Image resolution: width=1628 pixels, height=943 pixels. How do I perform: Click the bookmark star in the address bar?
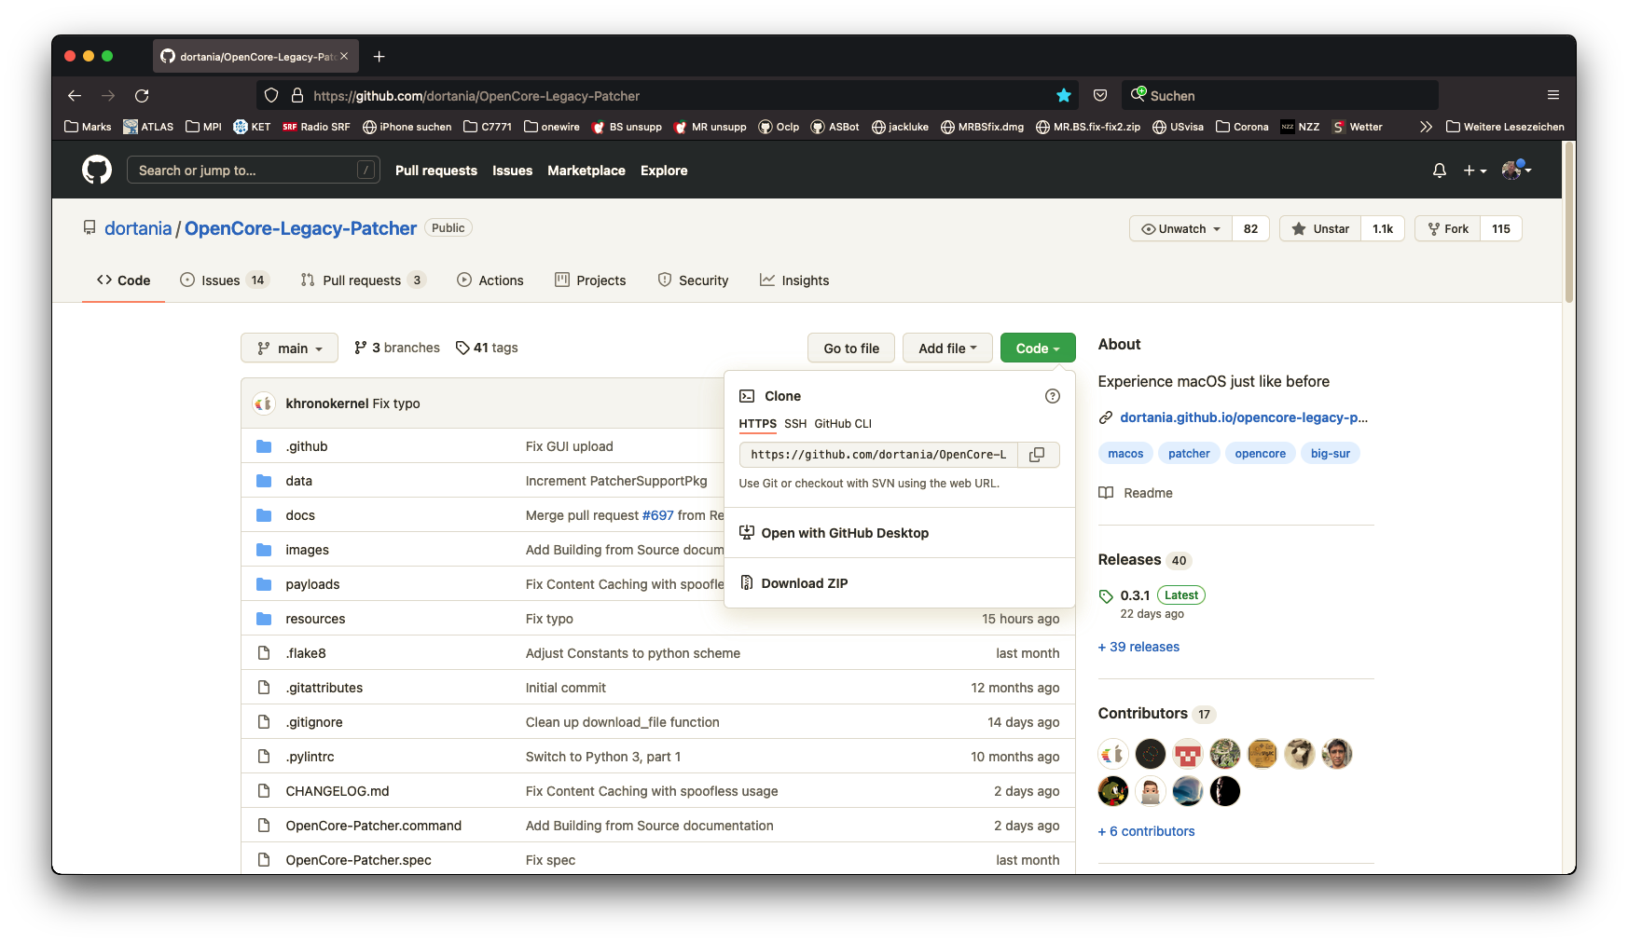1064,96
